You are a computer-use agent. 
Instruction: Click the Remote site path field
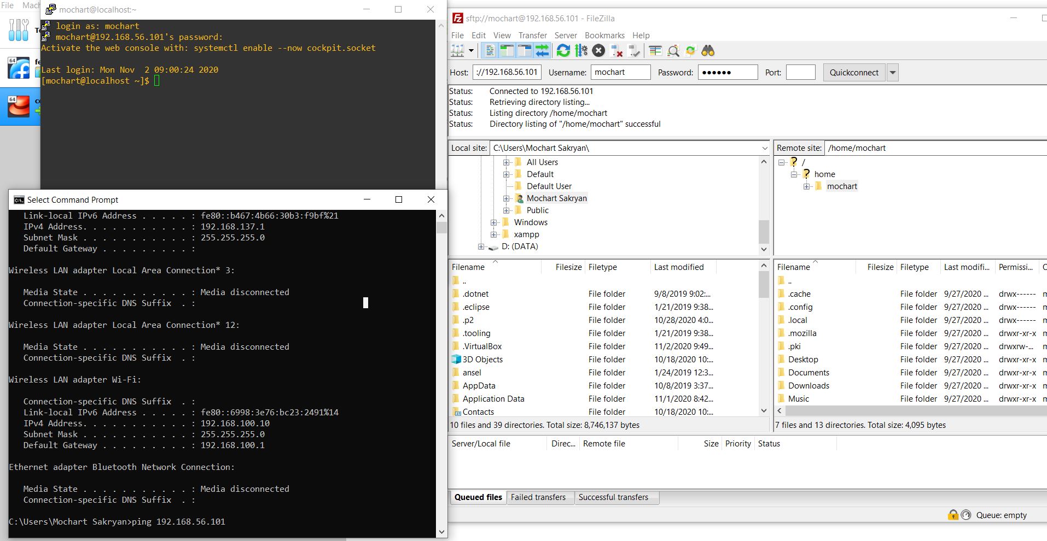click(x=935, y=148)
